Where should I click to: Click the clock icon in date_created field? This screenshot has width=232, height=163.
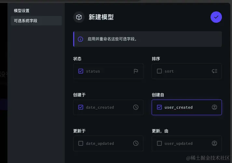click(x=136, y=107)
